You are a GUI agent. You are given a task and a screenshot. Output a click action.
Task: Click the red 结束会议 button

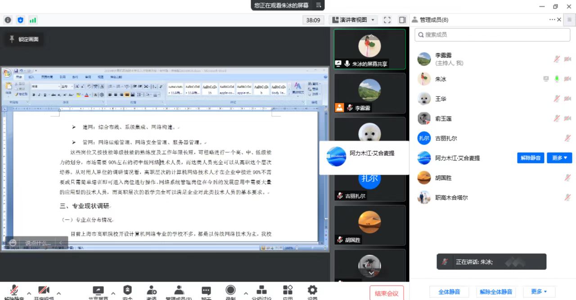[x=387, y=293]
